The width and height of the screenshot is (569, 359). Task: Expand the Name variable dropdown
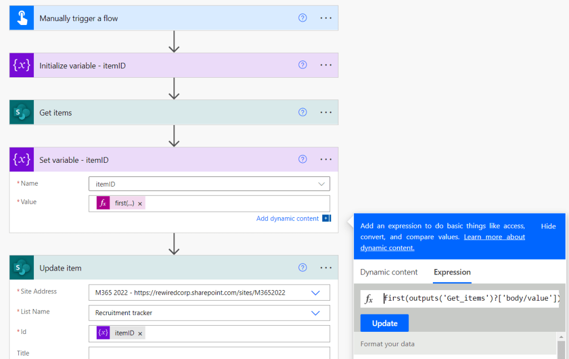coord(321,184)
